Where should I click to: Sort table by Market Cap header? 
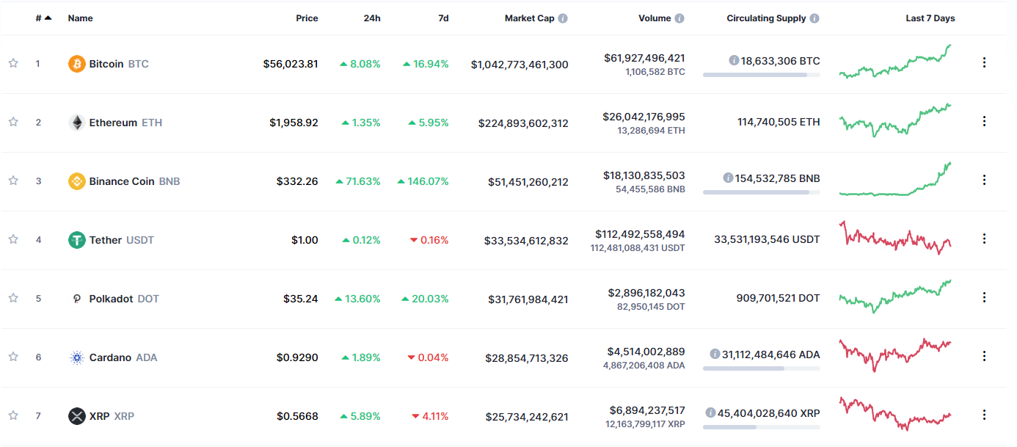pos(530,18)
